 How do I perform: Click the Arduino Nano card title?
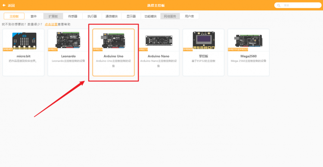[x=158, y=56]
